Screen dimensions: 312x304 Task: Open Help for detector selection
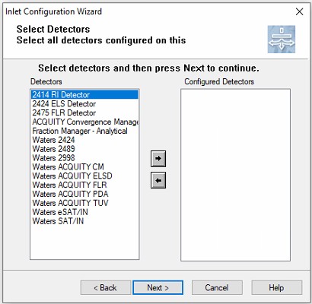click(x=276, y=287)
